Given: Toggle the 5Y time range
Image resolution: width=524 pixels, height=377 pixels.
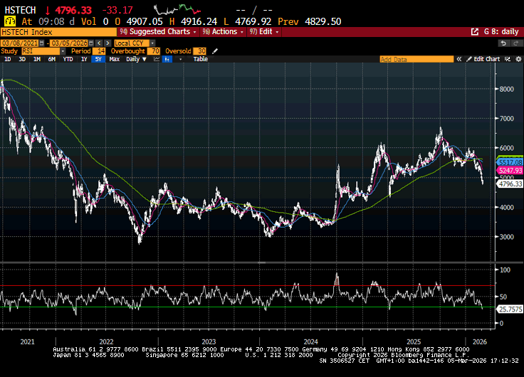Looking at the screenshot, I should click(97, 59).
